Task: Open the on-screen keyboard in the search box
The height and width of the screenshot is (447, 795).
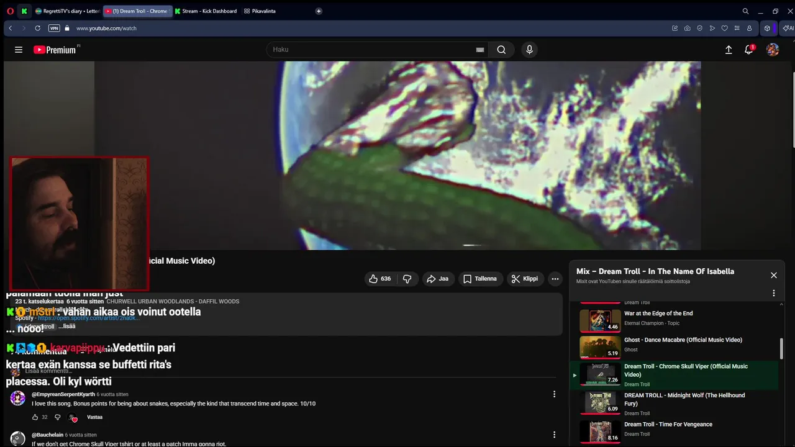Action: tap(479, 50)
